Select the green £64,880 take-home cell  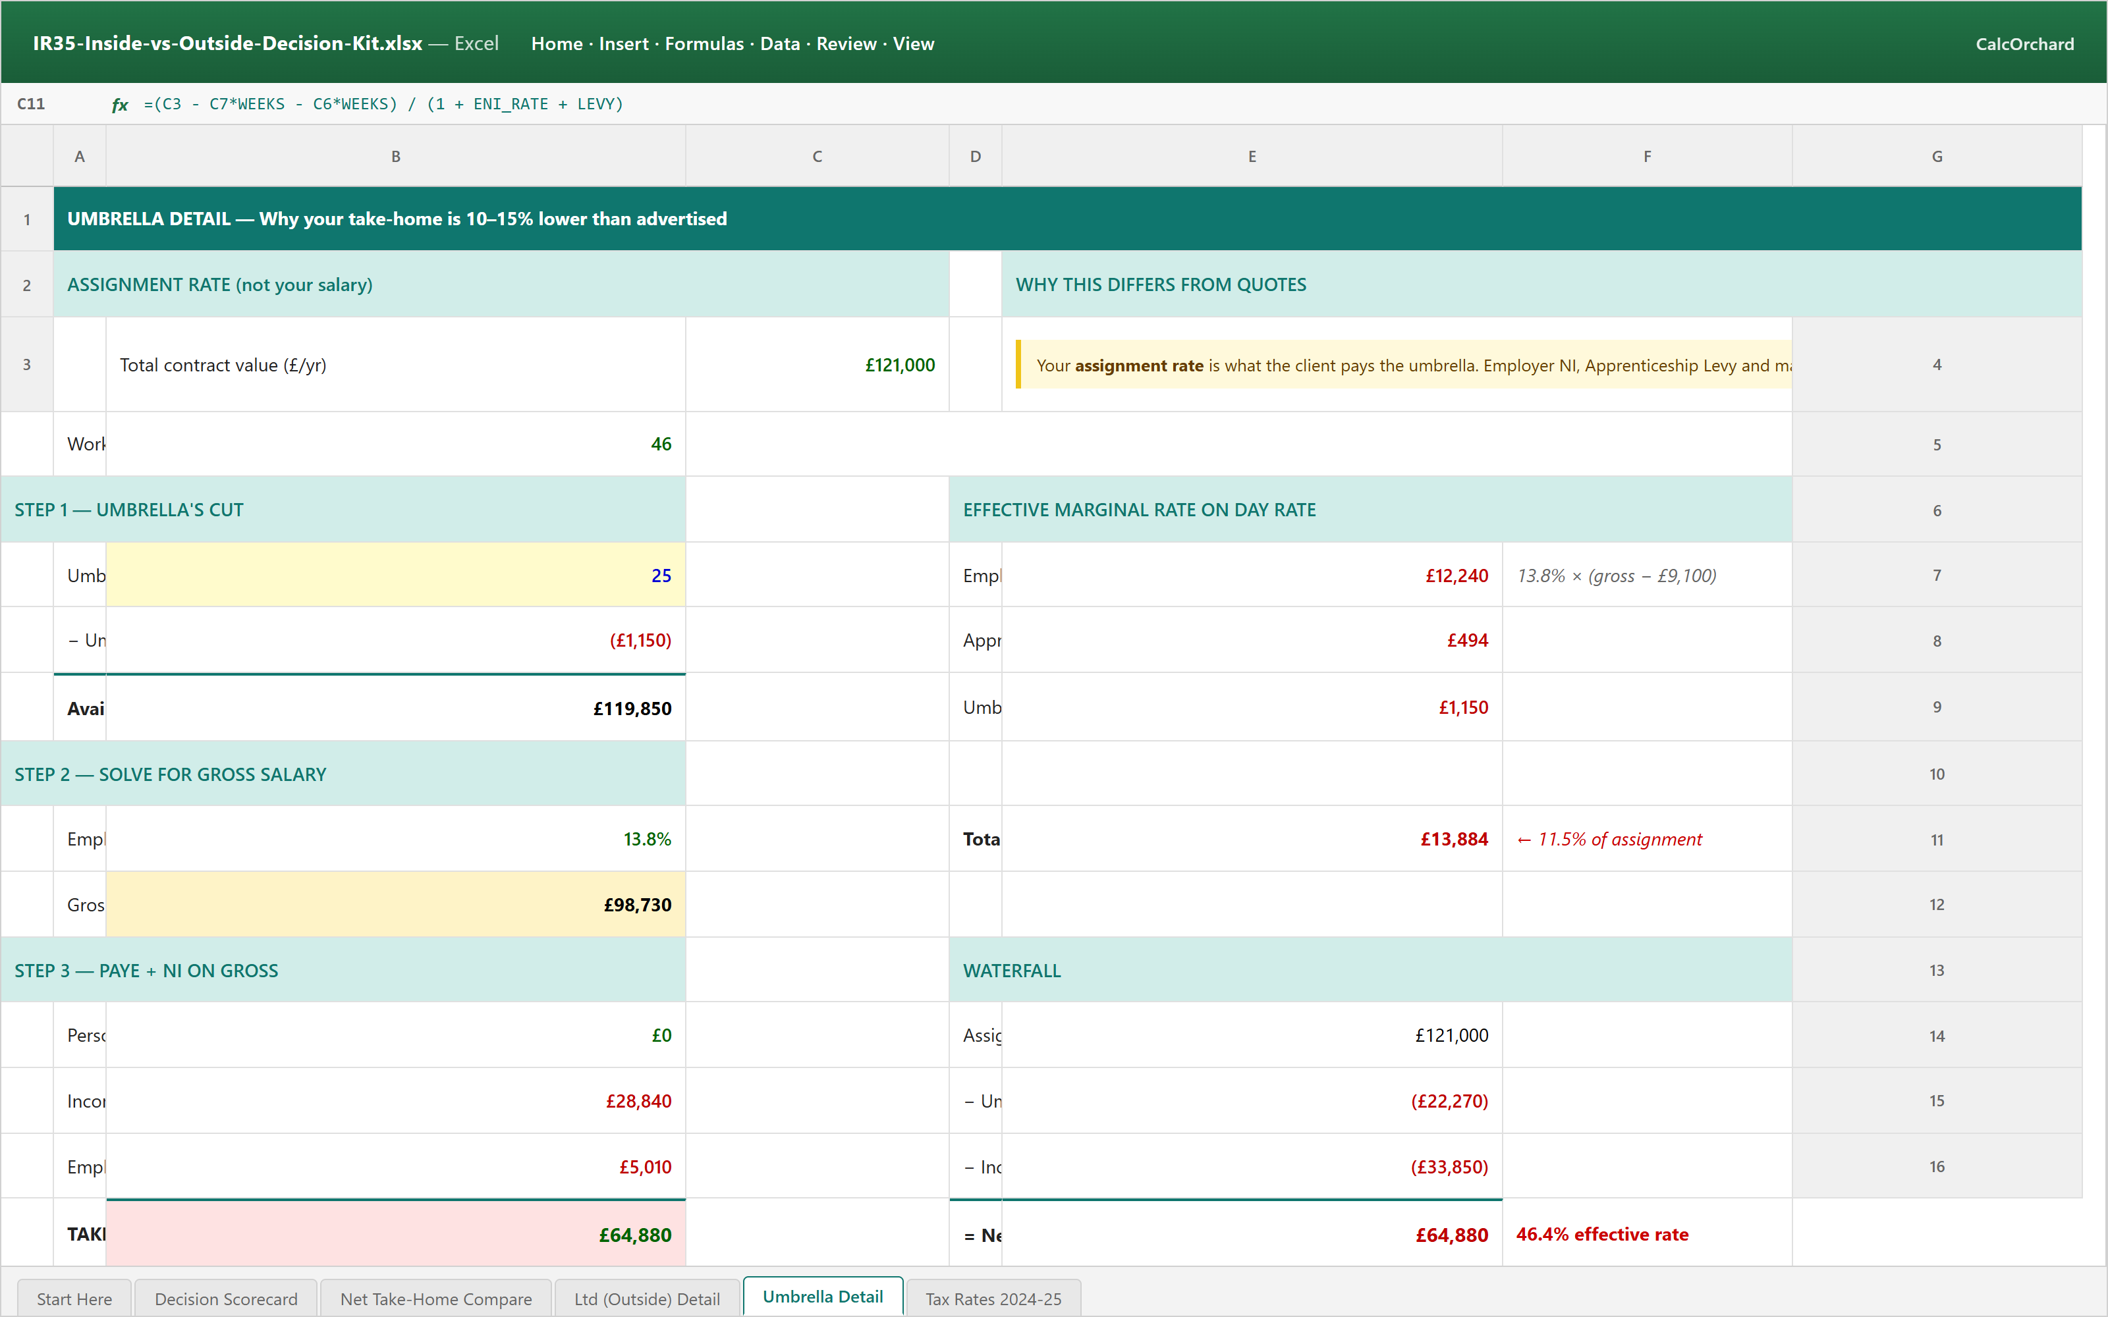(395, 1233)
